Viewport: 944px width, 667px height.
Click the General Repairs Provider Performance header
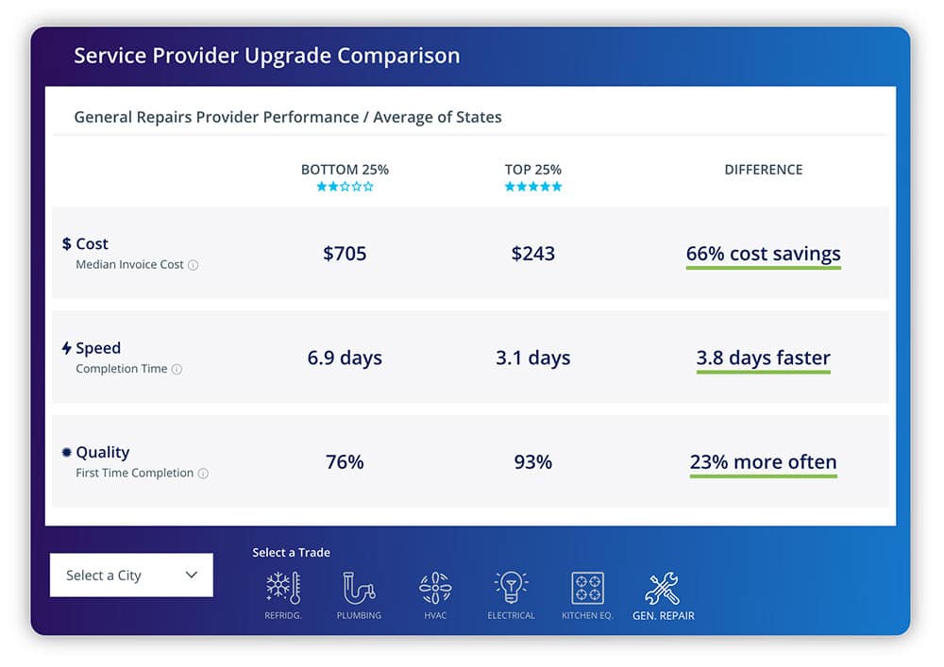tap(287, 117)
